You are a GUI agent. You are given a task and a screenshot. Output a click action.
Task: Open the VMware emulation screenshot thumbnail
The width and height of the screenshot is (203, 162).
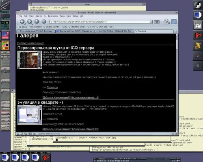point(30,115)
